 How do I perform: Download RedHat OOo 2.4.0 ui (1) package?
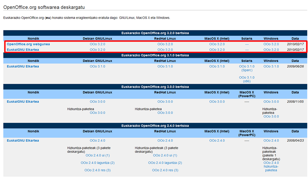(x=165, y=155)
